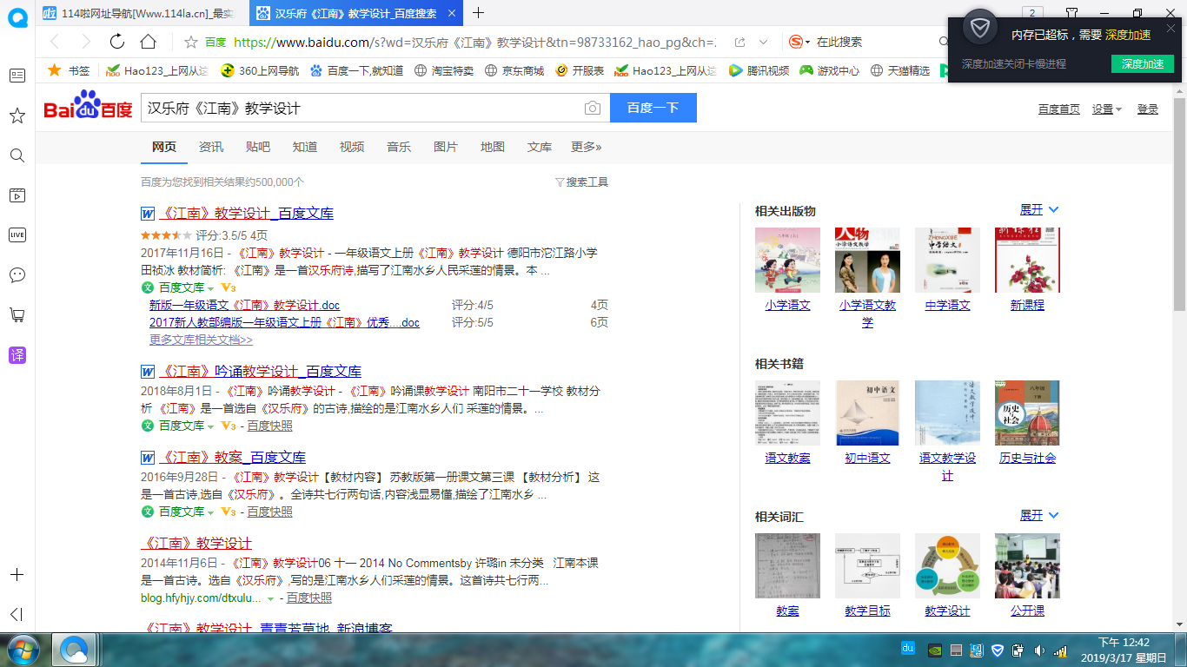Open the LIVE streaming sidebar icon
This screenshot has height=667, width=1187.
pos(17,234)
